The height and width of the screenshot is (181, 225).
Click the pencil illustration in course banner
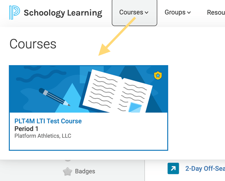pyautogui.click(x=54, y=97)
